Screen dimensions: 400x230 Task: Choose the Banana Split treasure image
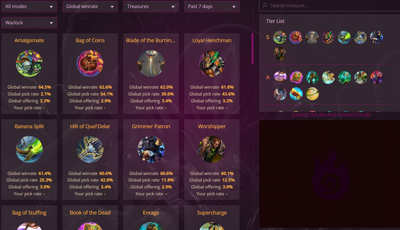29,149
